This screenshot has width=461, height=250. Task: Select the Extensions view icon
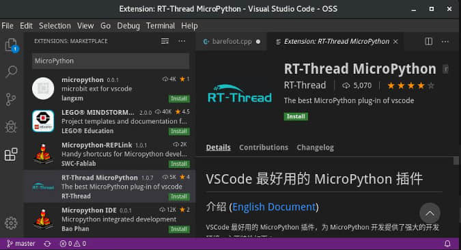coord(11,154)
